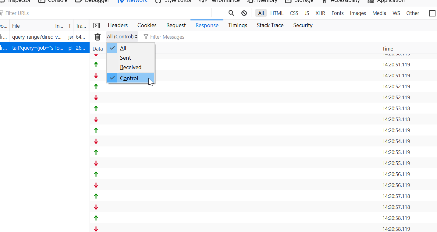Open the network search panel

[x=231, y=13]
